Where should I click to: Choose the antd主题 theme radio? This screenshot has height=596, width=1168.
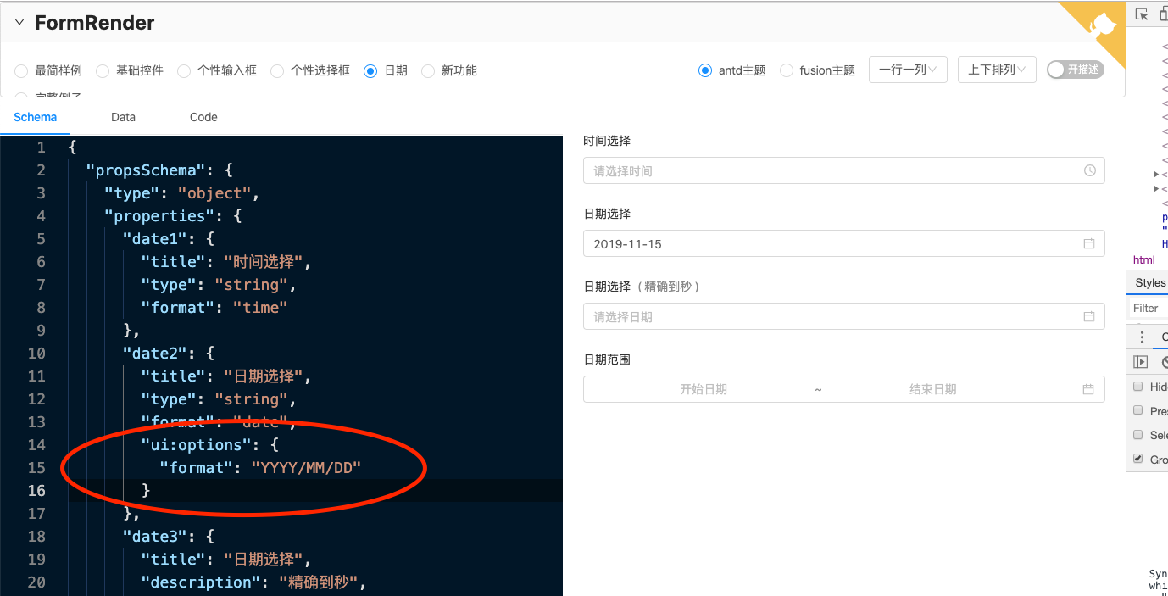click(x=705, y=71)
